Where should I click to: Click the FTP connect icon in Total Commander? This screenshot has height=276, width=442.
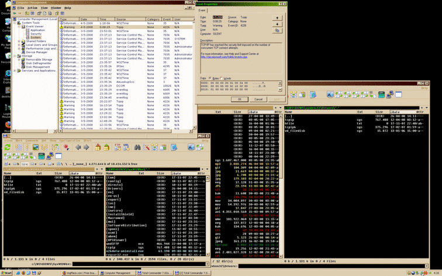click(x=118, y=147)
